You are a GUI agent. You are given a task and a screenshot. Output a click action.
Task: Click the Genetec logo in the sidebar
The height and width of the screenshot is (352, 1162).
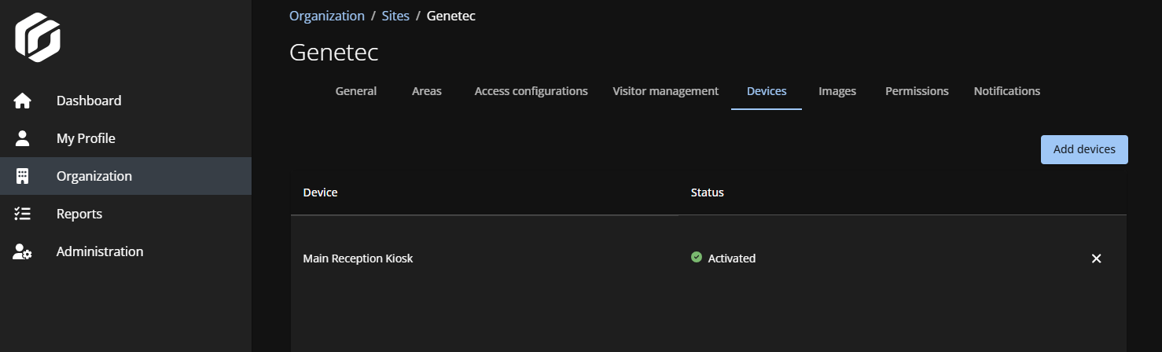tap(38, 37)
